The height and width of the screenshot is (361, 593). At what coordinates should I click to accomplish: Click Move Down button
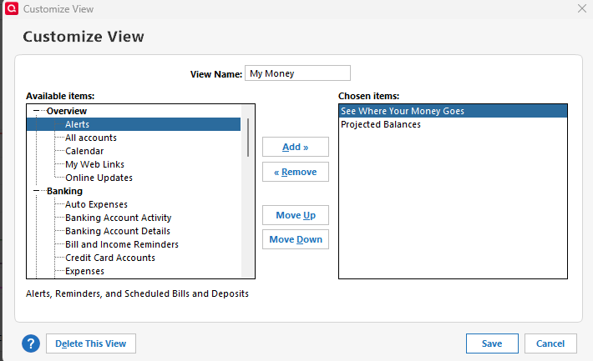(x=295, y=240)
